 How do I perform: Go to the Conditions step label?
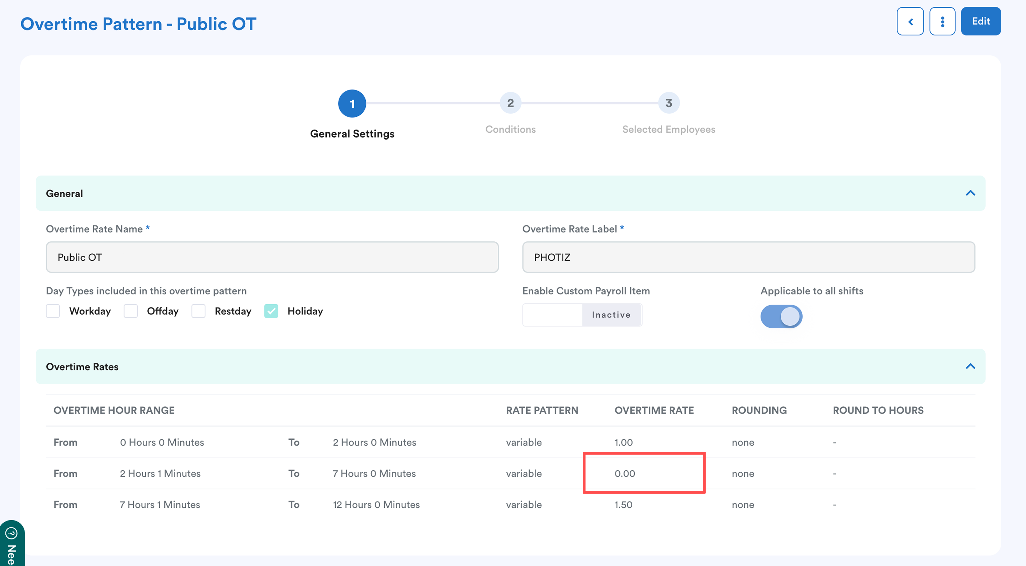pyautogui.click(x=510, y=130)
